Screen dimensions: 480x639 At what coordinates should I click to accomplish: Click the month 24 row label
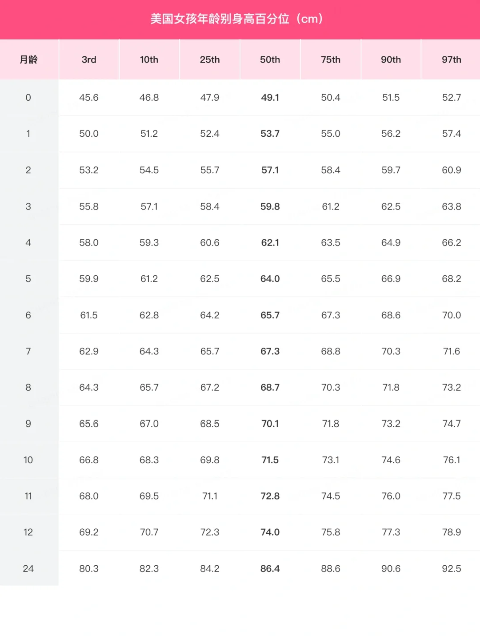click(28, 569)
